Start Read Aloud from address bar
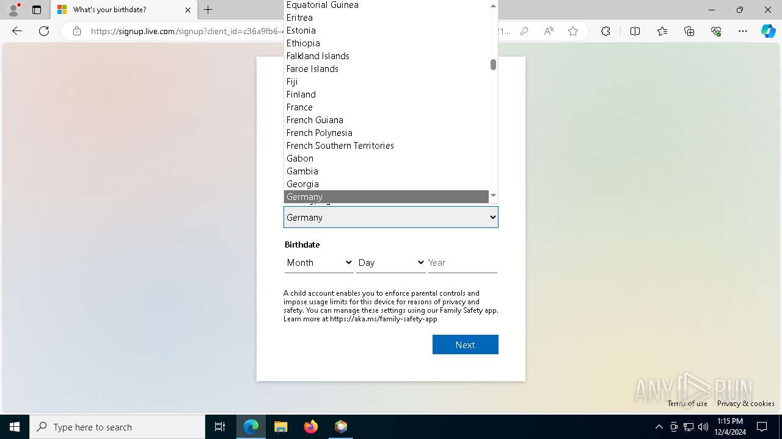 coord(549,31)
